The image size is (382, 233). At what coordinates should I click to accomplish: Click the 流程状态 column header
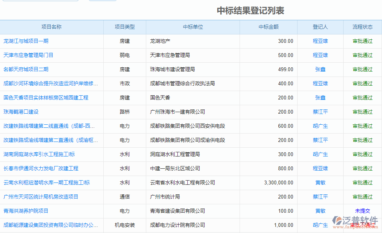[362, 27]
